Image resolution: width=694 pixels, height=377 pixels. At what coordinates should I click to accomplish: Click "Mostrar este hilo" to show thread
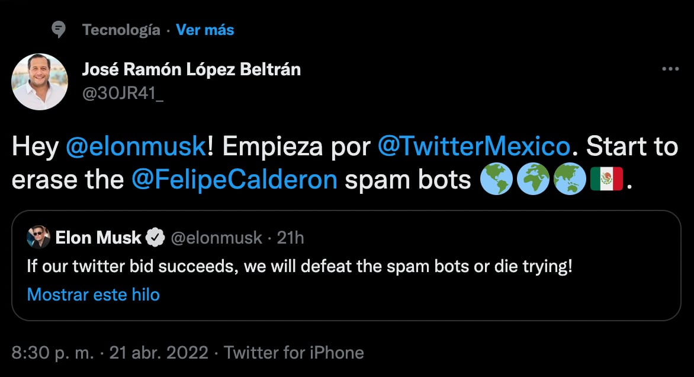94,294
